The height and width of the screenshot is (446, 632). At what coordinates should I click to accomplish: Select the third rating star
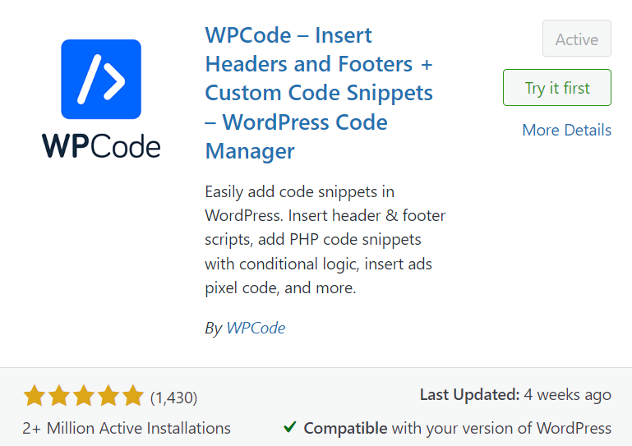tap(84, 397)
